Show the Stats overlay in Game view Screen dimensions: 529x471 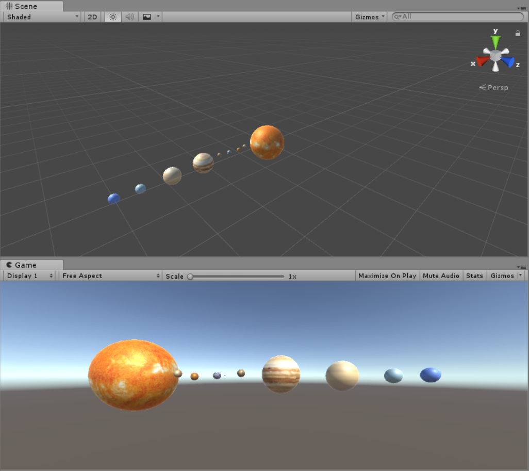coord(474,275)
